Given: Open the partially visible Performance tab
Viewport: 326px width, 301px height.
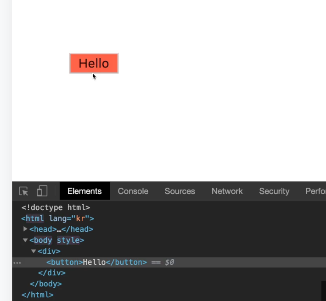Looking at the screenshot, I should [315, 191].
